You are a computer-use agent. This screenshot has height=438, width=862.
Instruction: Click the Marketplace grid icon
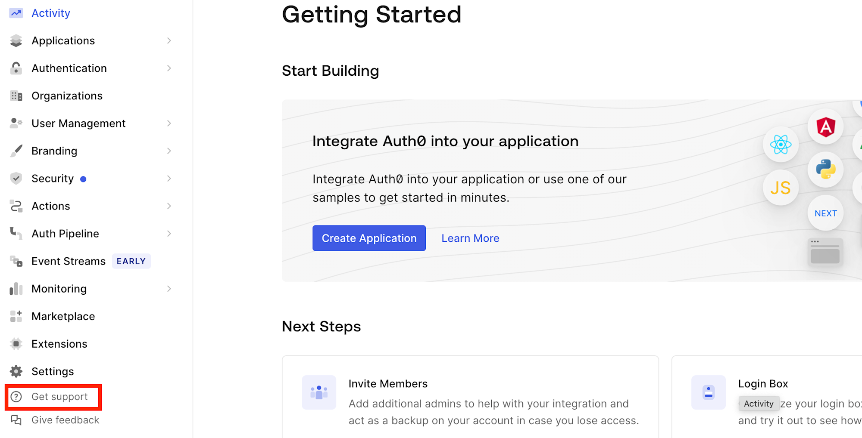16,316
